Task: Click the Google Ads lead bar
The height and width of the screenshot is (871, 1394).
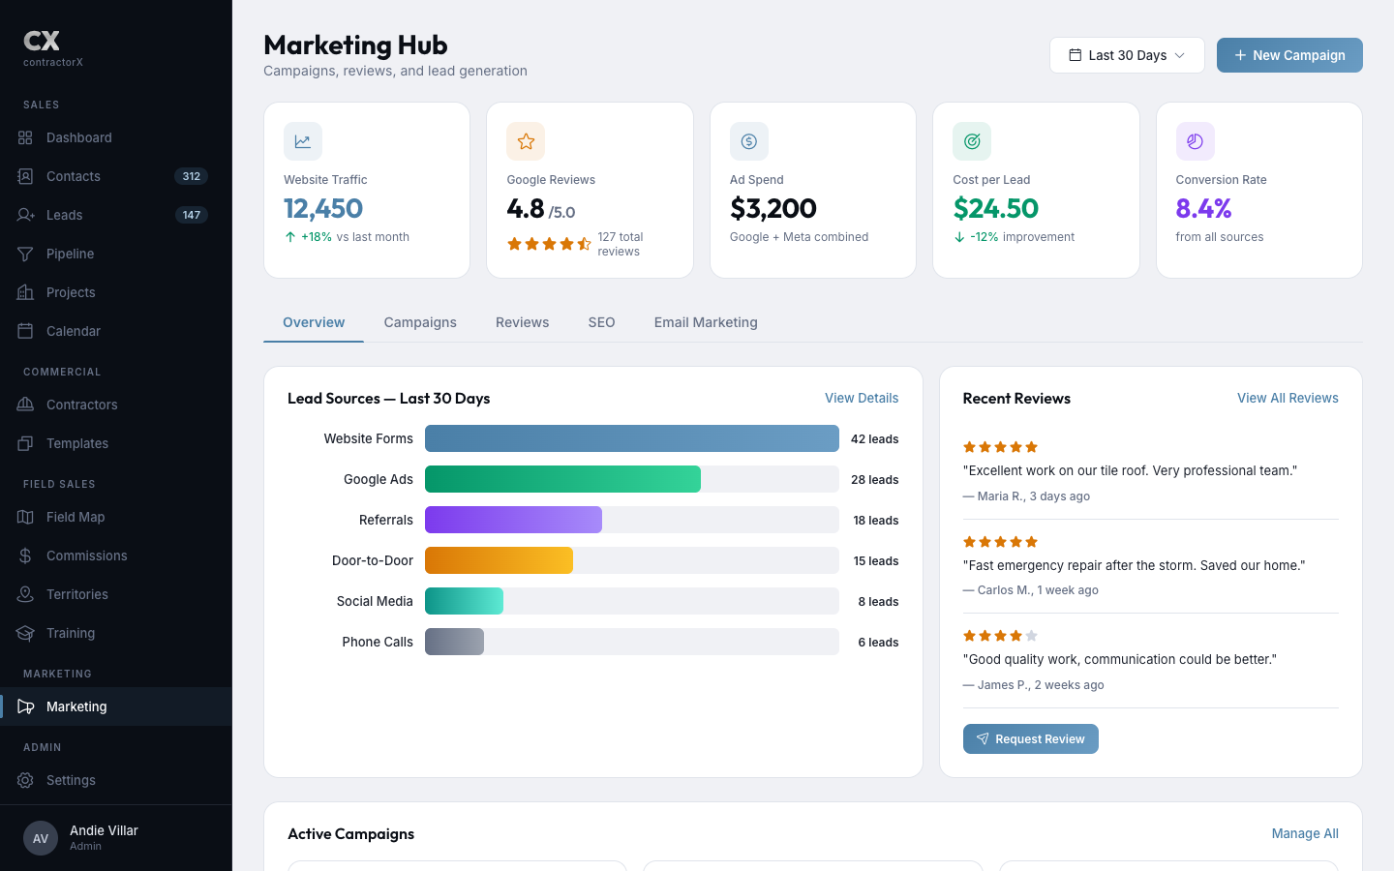Action: click(562, 479)
